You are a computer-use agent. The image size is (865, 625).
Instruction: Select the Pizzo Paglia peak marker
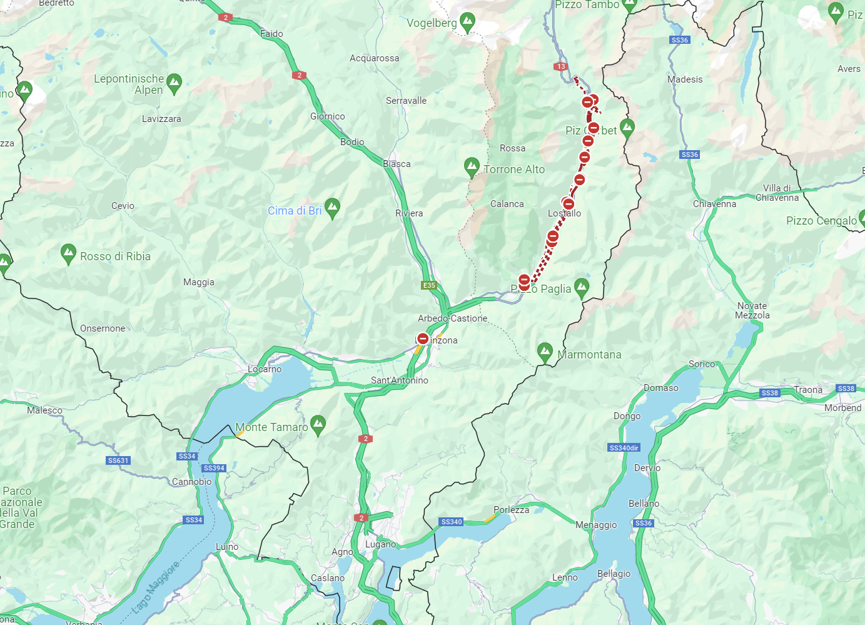tap(582, 287)
